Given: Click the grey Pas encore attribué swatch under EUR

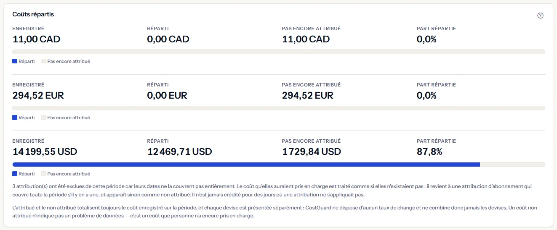Looking at the screenshot, I should (x=43, y=118).
